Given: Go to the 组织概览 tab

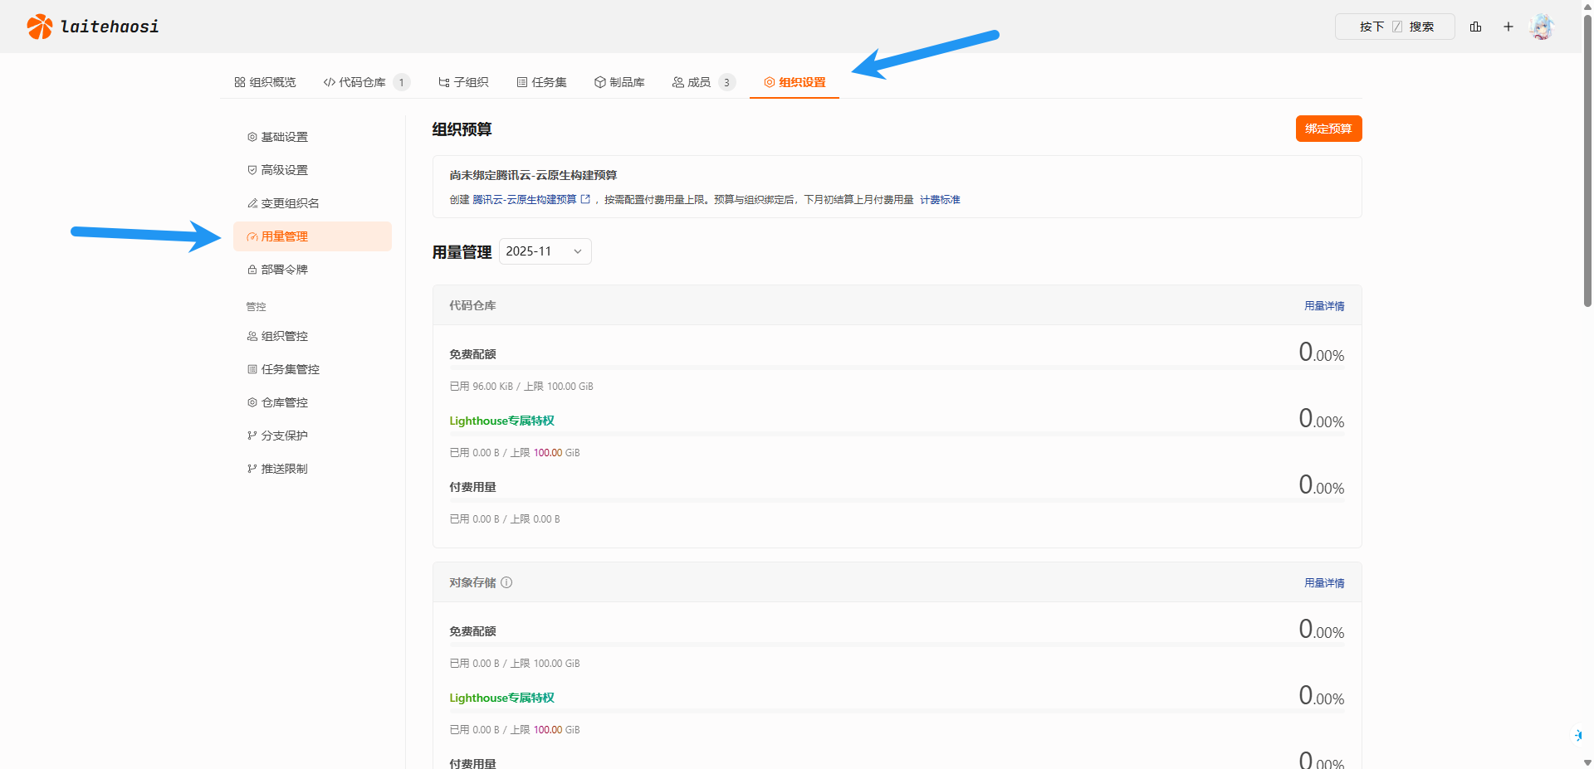Looking at the screenshot, I should click(265, 82).
